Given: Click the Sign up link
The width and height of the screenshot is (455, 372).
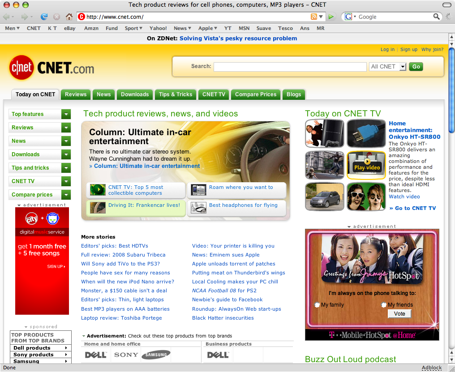Looking at the screenshot, I should click(x=409, y=49).
